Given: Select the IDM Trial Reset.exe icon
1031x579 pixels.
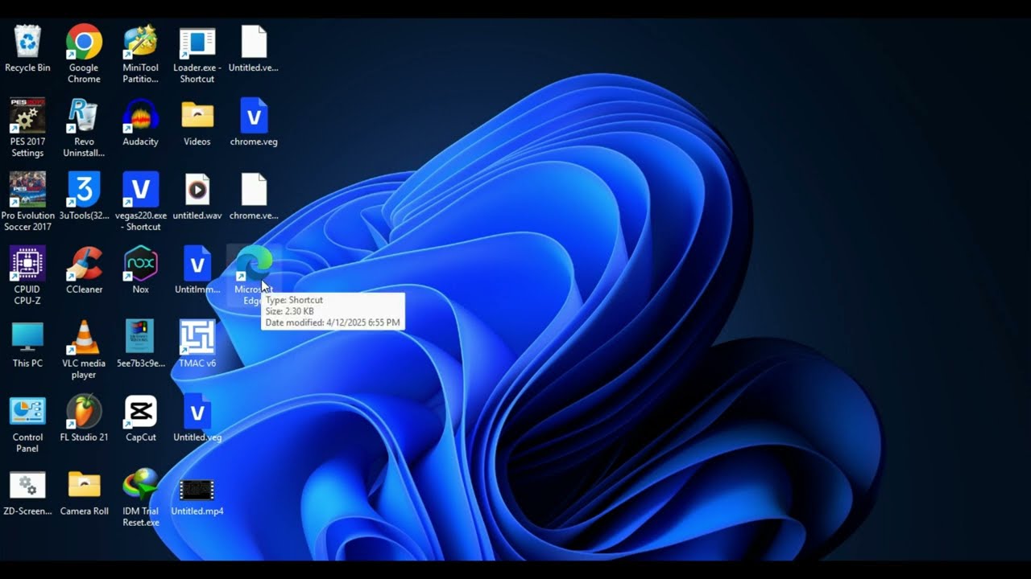Looking at the screenshot, I should (140, 486).
